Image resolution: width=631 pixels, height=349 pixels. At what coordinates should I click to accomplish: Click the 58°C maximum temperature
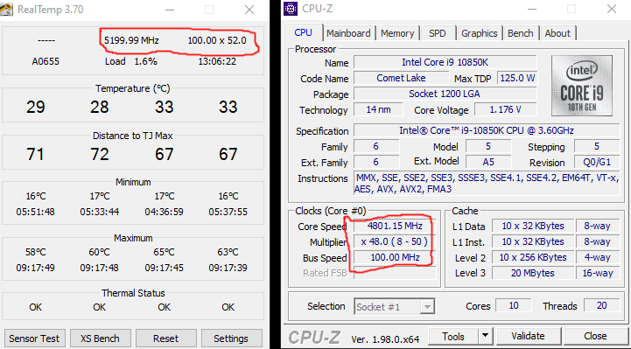click(x=36, y=252)
